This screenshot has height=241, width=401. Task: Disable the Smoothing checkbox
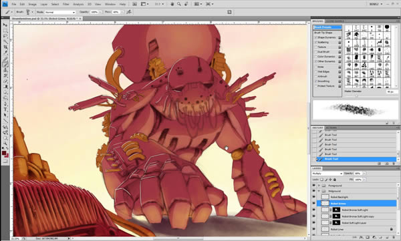coord(316,81)
